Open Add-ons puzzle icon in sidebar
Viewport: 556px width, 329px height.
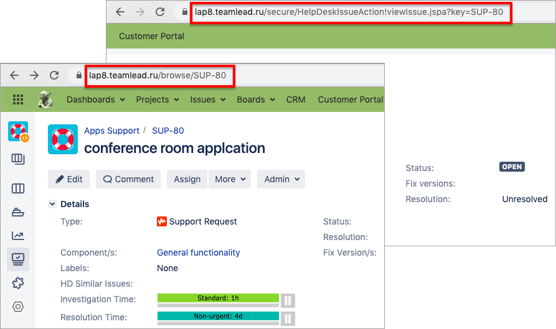point(18,283)
